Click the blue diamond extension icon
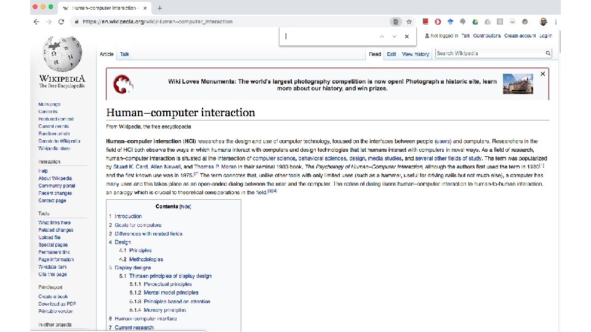The height and width of the screenshot is (332, 591). [450, 22]
